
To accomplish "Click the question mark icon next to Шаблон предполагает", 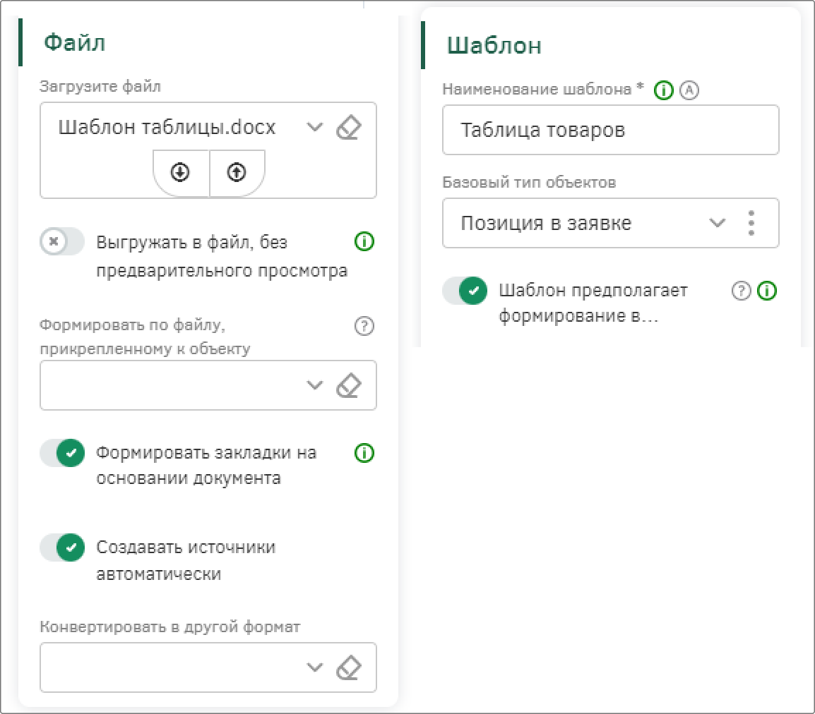I will (x=741, y=291).
